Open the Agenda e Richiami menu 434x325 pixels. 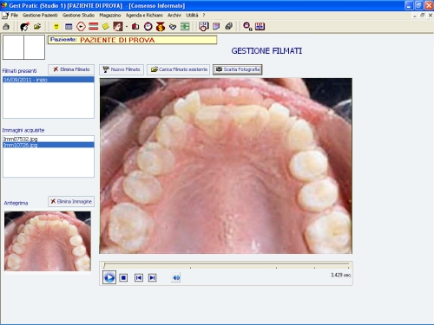click(x=144, y=16)
